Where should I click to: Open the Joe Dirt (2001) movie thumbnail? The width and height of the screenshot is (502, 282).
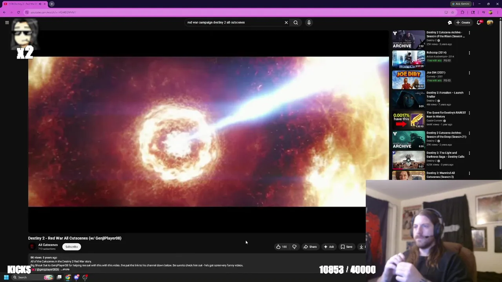coord(409,80)
